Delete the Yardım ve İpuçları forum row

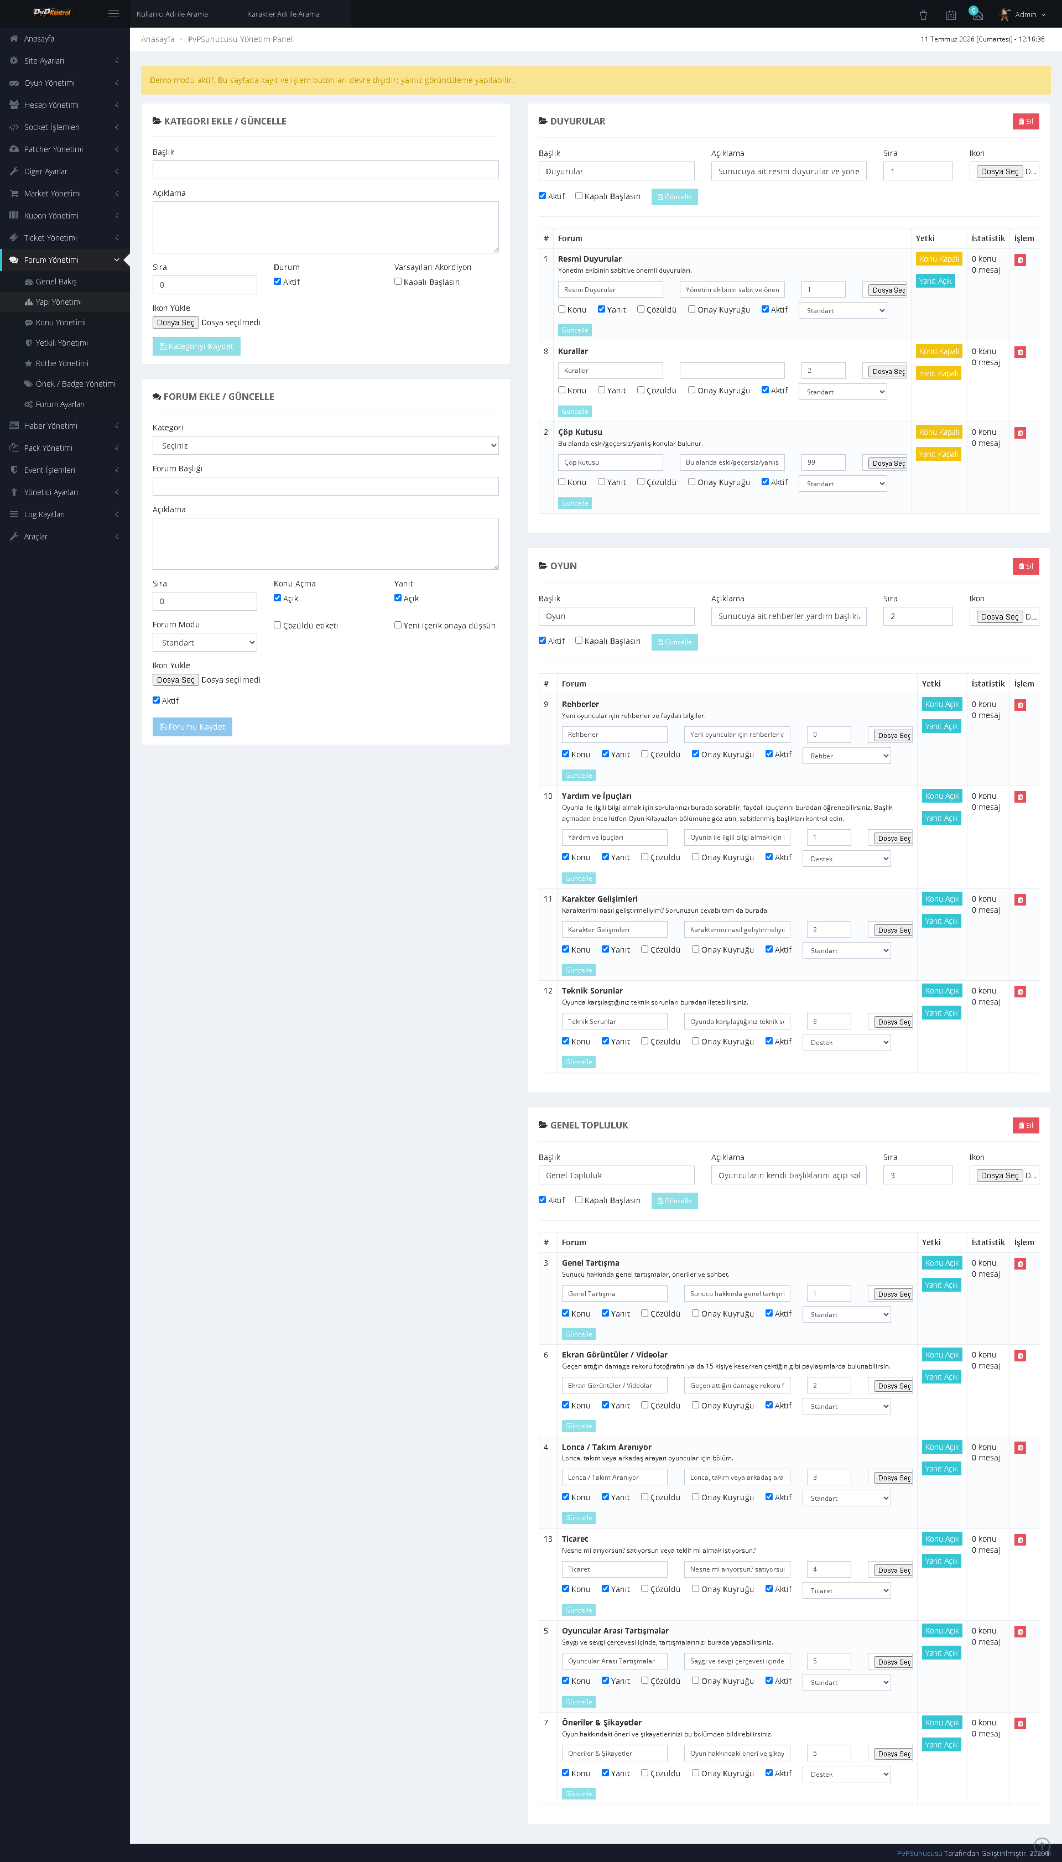point(1020,797)
